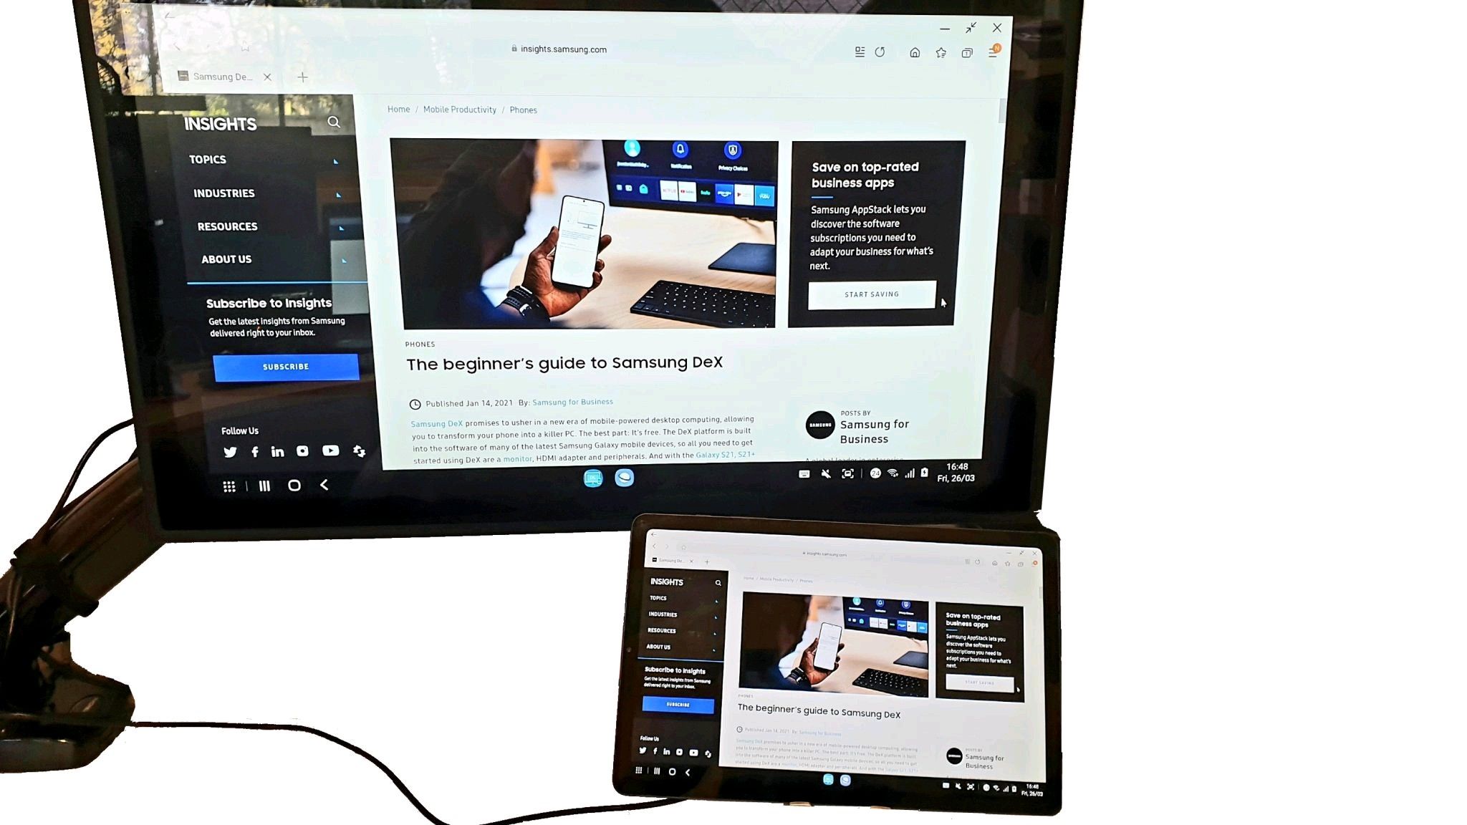
Task: Select the Mobile Productivity breadcrumb
Action: (x=459, y=109)
